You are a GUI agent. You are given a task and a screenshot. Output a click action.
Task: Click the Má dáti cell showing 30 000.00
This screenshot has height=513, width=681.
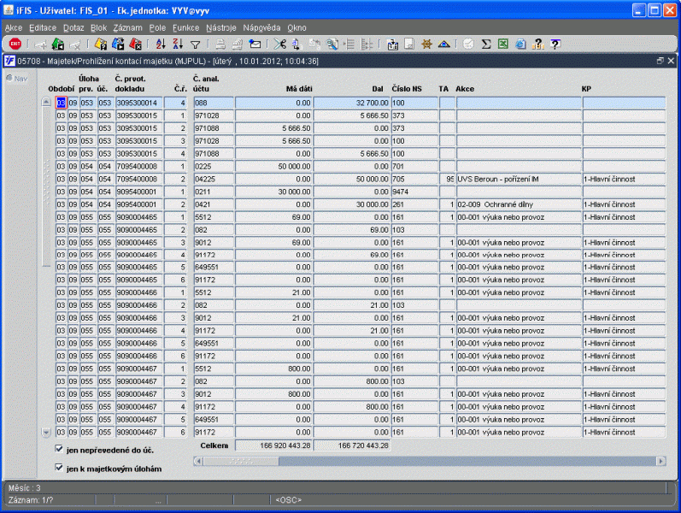[x=273, y=192]
